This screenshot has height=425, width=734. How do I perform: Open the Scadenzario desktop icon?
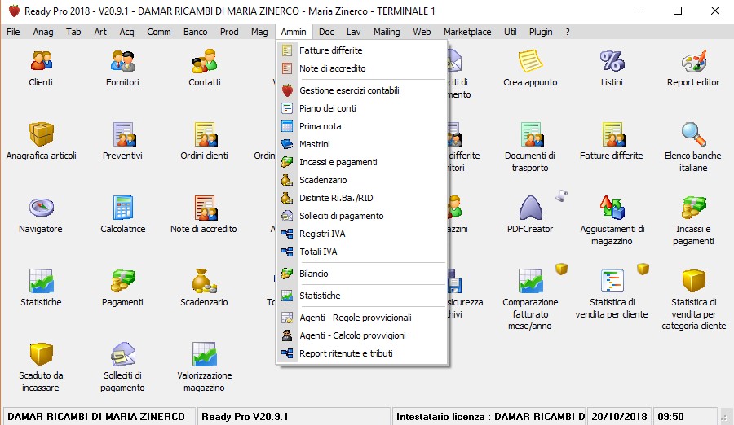(205, 281)
